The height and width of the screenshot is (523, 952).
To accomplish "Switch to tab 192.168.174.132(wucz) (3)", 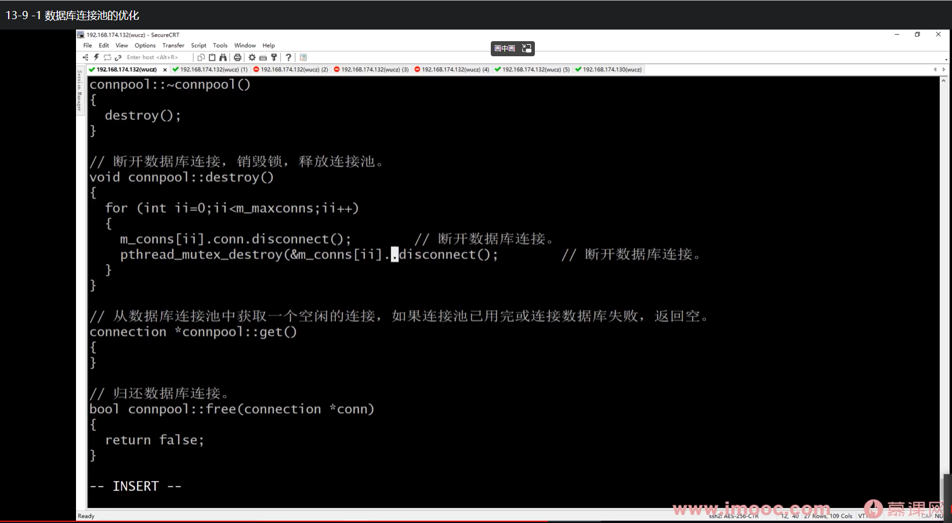I will [371, 70].
